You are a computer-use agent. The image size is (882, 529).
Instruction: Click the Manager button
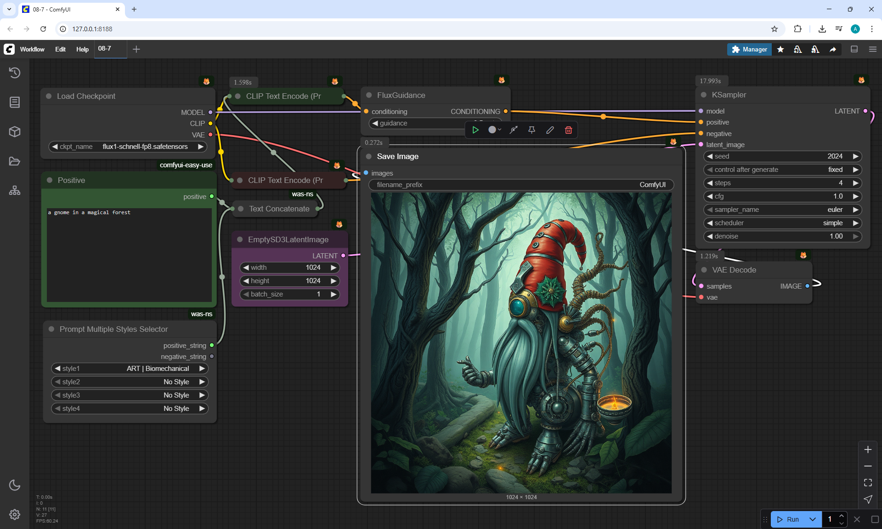click(749, 49)
